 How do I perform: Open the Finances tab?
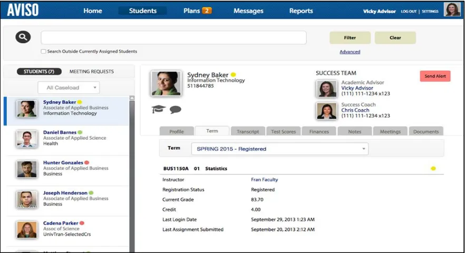[319, 131]
